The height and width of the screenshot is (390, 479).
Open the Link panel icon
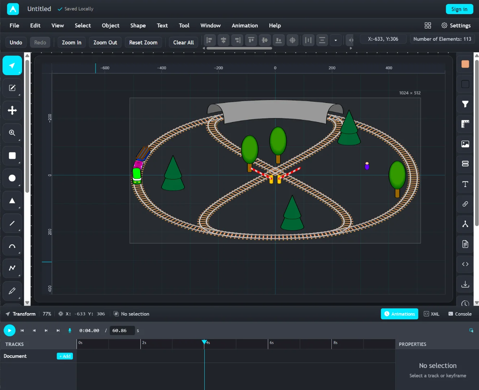tap(465, 204)
